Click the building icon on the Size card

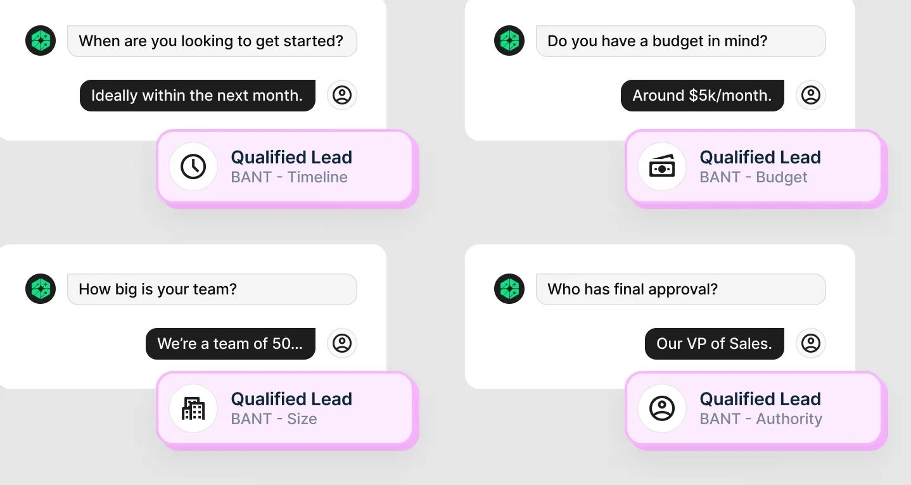(193, 408)
